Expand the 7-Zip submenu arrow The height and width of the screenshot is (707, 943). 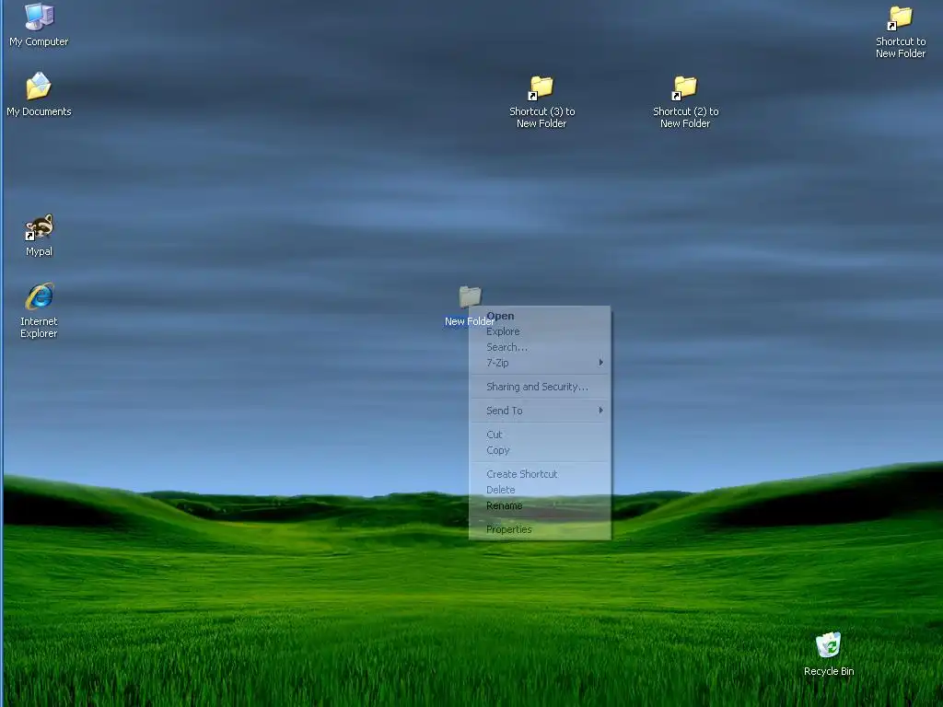tap(600, 363)
